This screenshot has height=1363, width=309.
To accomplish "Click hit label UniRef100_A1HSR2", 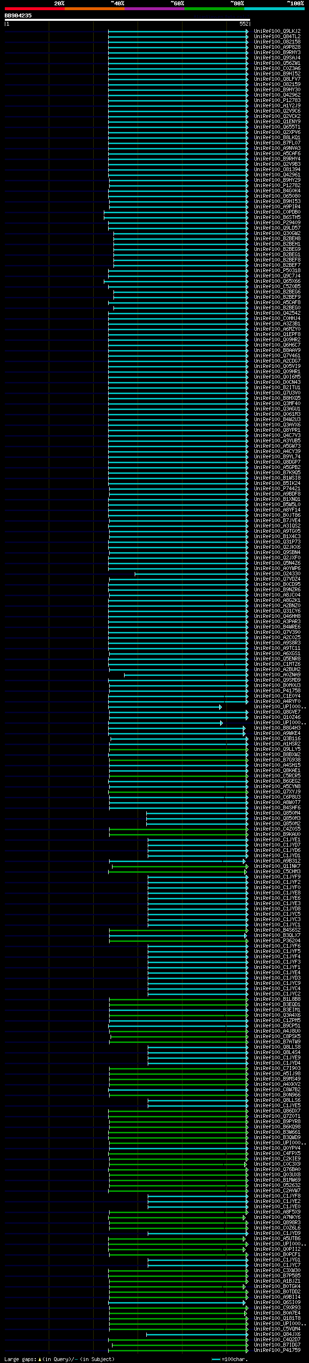I will (277, 744).
